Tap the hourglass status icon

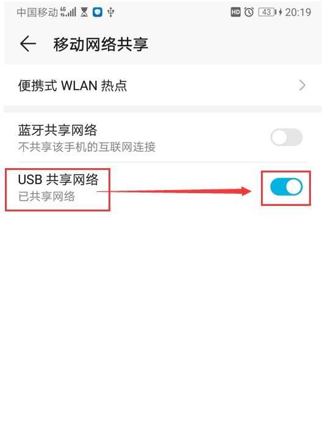[84, 12]
